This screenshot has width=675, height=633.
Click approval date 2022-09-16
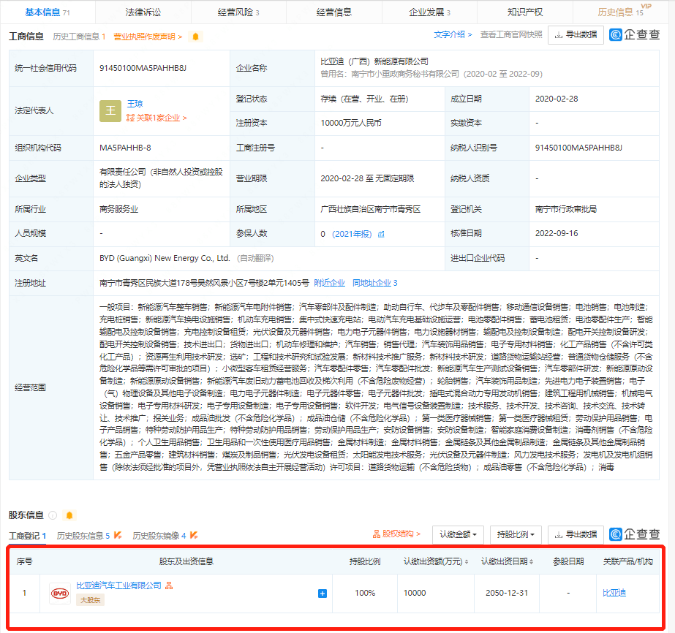(557, 233)
